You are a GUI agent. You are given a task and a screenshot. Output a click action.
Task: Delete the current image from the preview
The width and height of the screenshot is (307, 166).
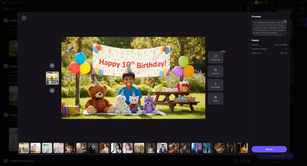coord(216,99)
